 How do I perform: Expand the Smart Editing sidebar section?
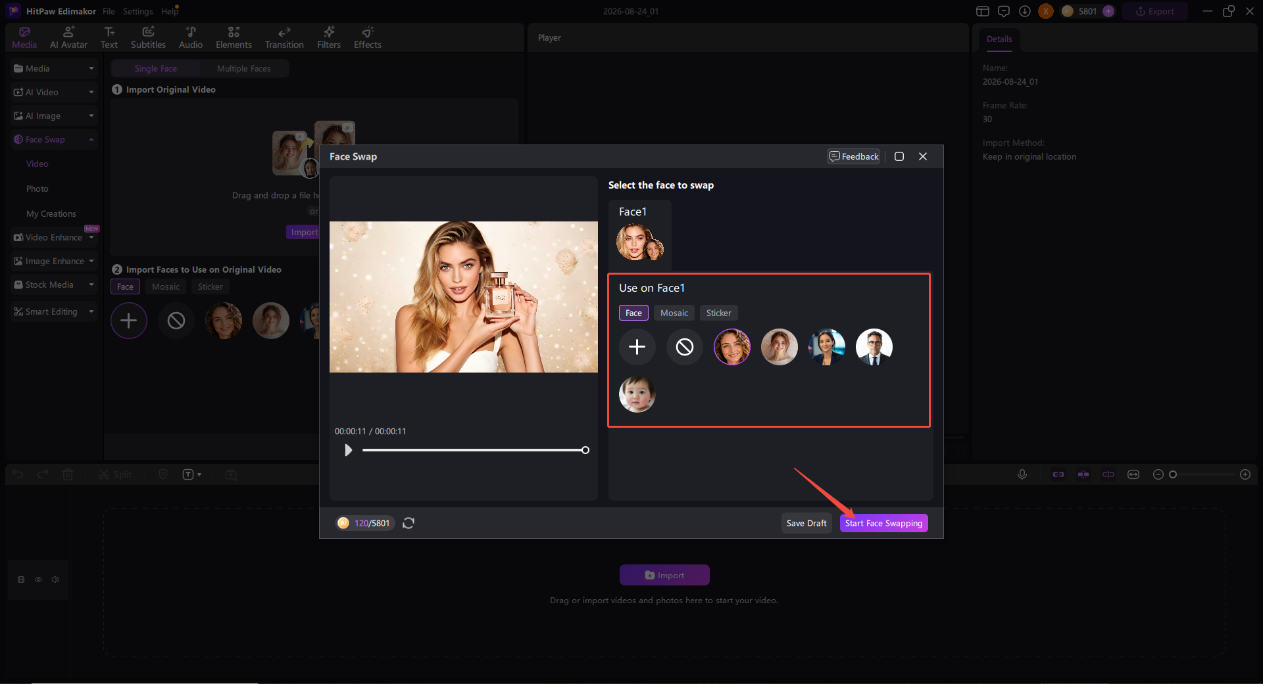click(54, 311)
